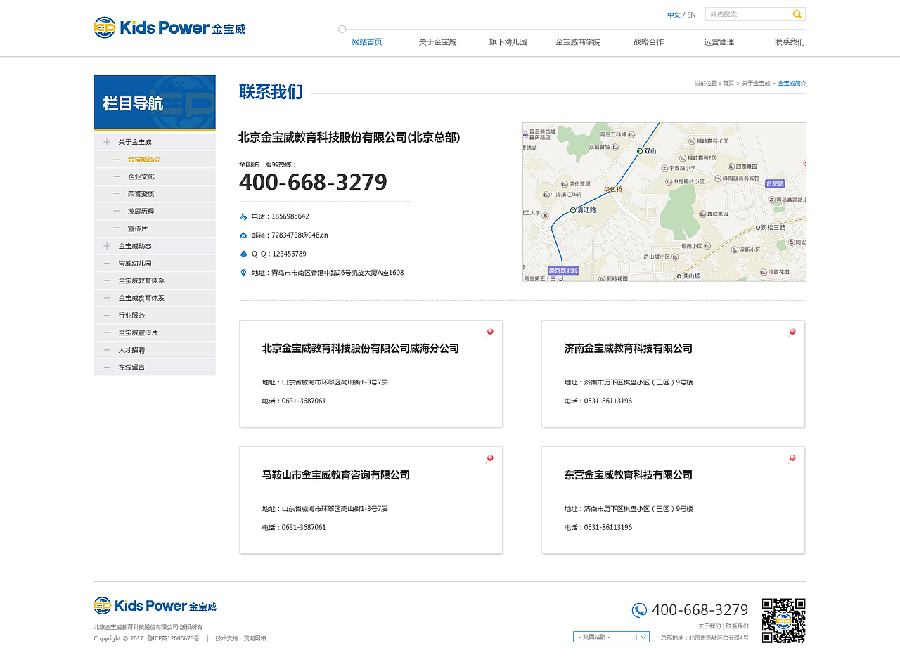900x660 pixels.
Task: Click the footer QR code
Action: pyautogui.click(x=784, y=620)
